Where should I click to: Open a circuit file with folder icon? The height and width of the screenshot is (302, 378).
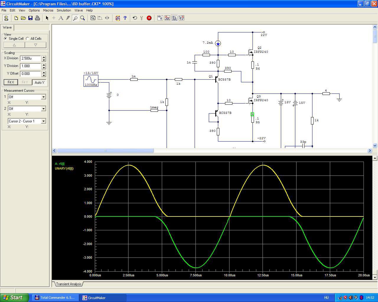click(x=23, y=18)
